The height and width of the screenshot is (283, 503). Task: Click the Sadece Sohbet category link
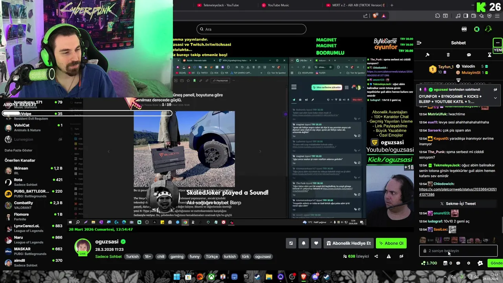point(109,257)
